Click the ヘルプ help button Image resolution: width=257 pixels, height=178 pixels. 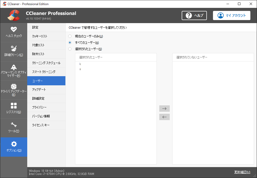pos(194,15)
